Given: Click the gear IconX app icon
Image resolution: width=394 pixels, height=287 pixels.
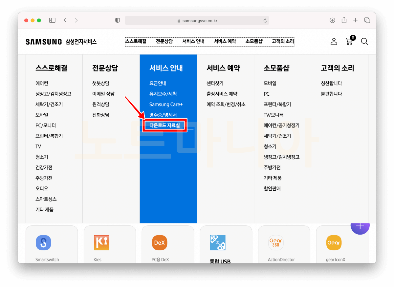Looking at the screenshot, I should (334, 242).
